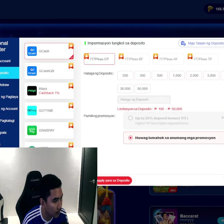Click the 168.5 balance amount
Screen dimensions: 224x224
220,9
